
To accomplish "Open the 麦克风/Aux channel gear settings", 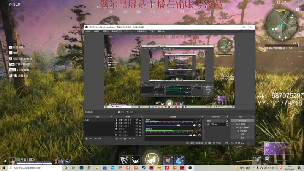I will pos(199,125).
